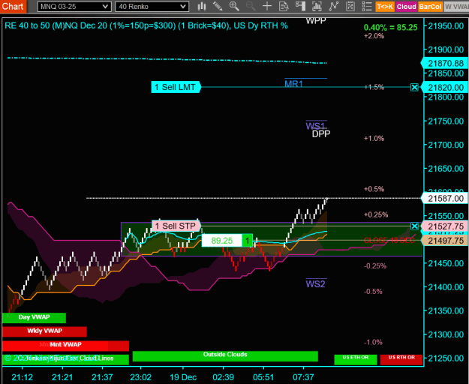The image size is (469, 384).
Task: Toggle the T<>K button
Action: point(385,7)
